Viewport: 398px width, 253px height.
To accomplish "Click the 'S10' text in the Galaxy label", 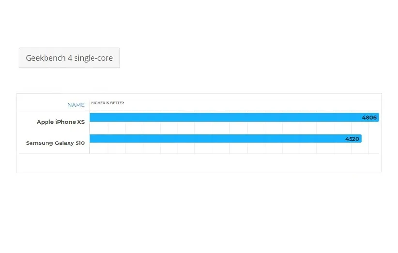I will coord(79,143).
